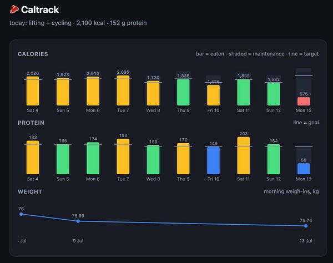Viewport: 333px width, 263px height.
Task: Click the 'Sat 11' label under protein chart
Action: [x=244, y=179]
